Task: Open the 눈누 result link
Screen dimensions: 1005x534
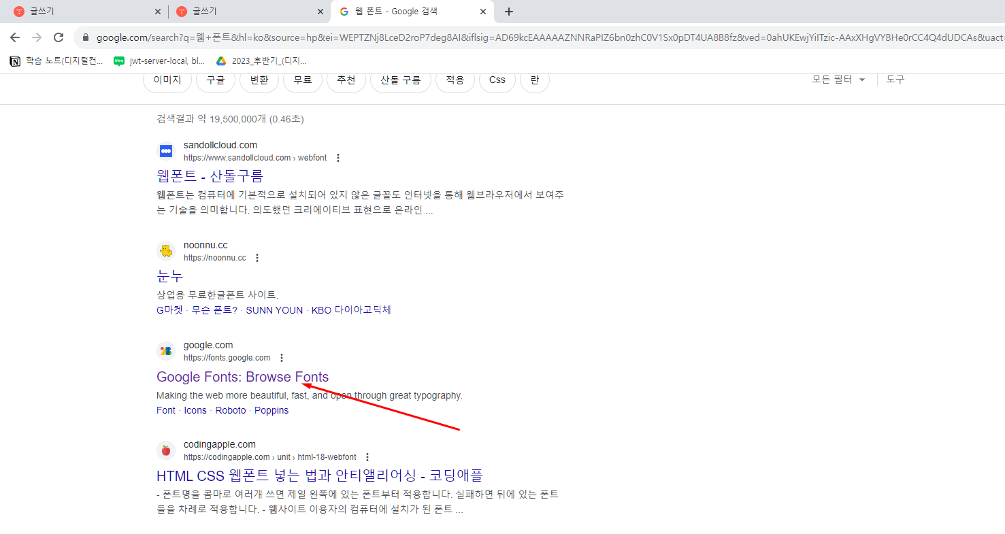Action: tap(170, 276)
